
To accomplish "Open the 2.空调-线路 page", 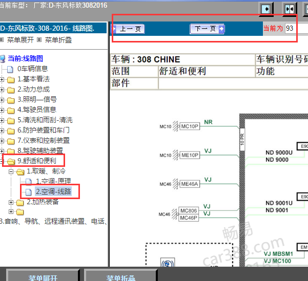I will pos(53,191).
